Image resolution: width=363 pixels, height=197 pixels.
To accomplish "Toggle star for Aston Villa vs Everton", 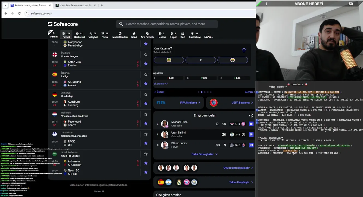I will (146, 64).
